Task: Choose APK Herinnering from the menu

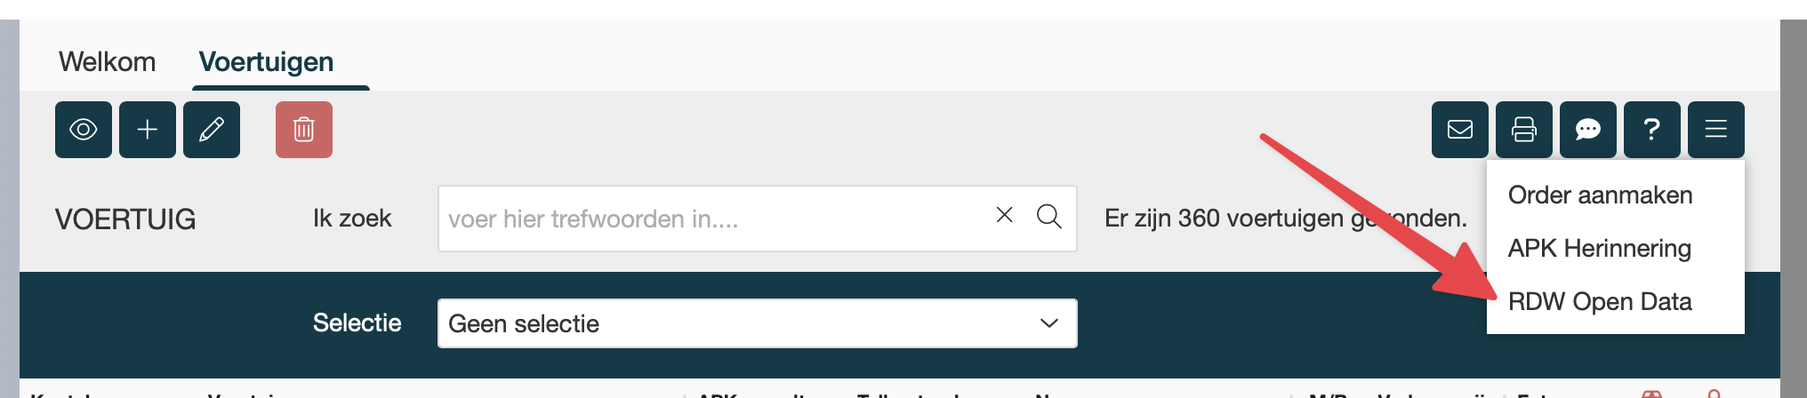Action: (x=1599, y=248)
